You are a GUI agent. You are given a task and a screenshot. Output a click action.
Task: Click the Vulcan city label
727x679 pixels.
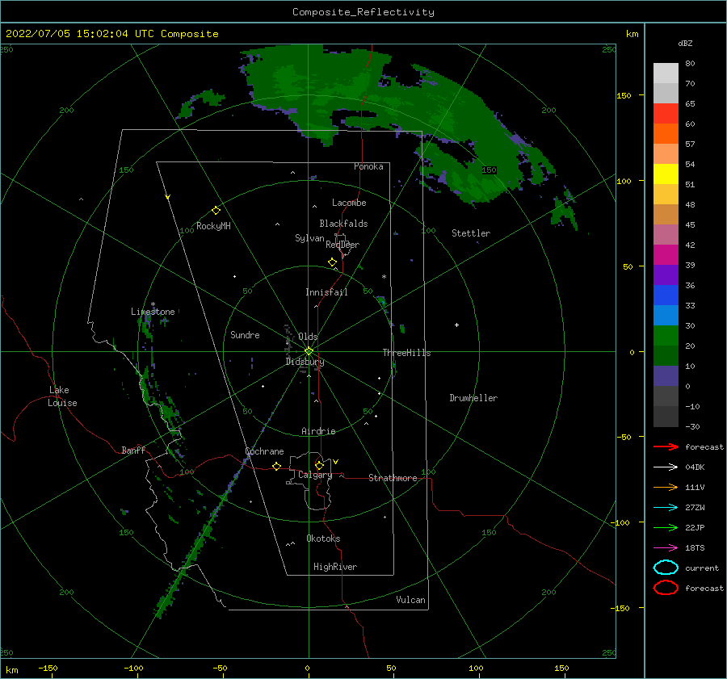pos(410,600)
